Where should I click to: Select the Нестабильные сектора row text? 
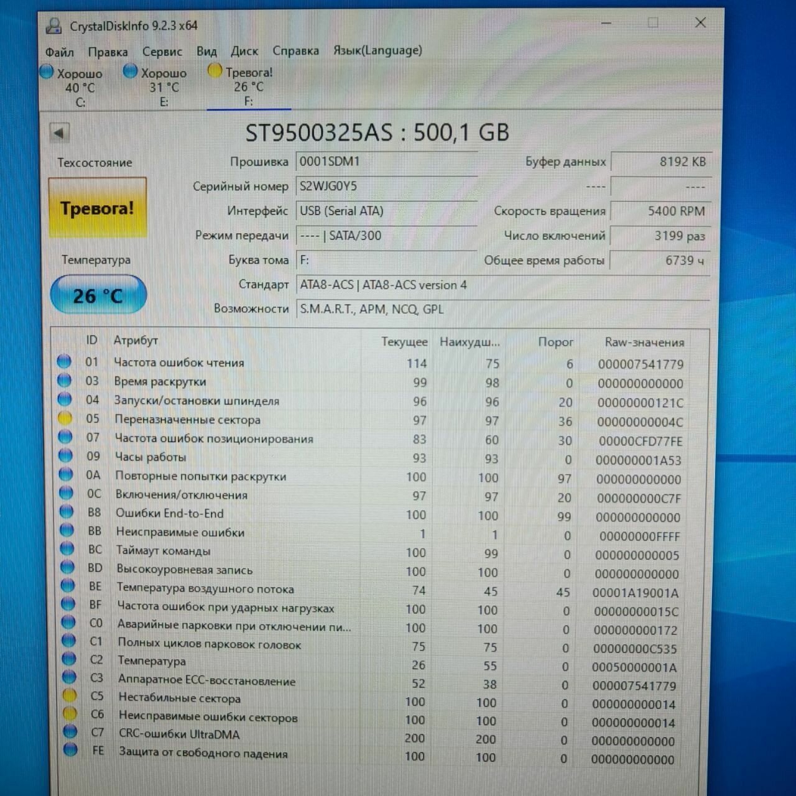[x=180, y=698]
